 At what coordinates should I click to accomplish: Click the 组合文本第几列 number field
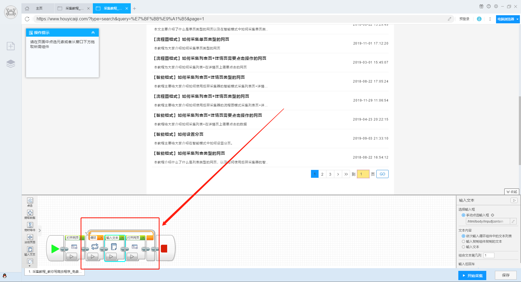(489, 255)
